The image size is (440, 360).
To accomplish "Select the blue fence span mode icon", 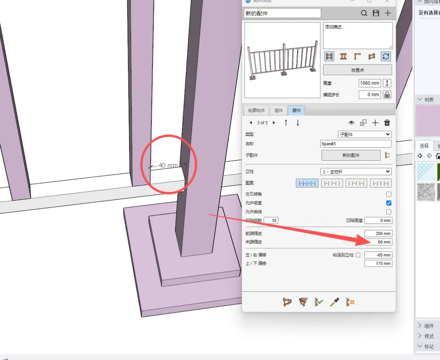I will (329, 56).
